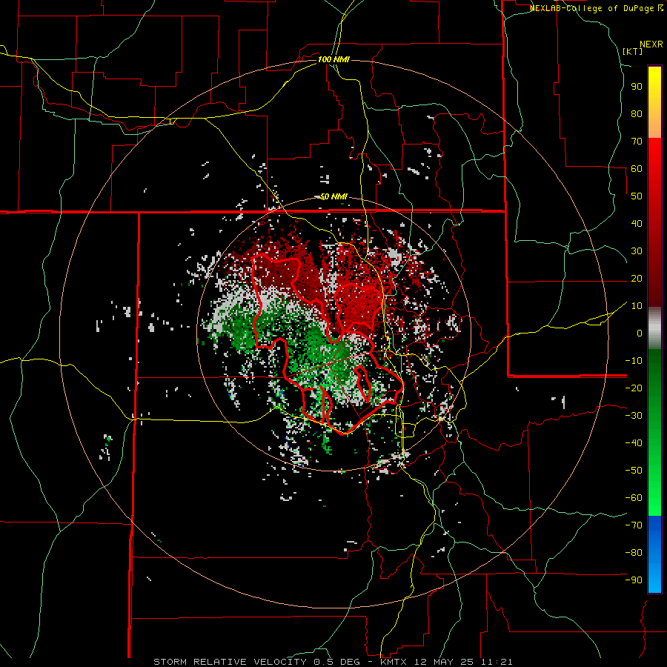Select the 100 NMI range ring label
Image resolution: width=667 pixels, height=667 pixels.
[333, 59]
